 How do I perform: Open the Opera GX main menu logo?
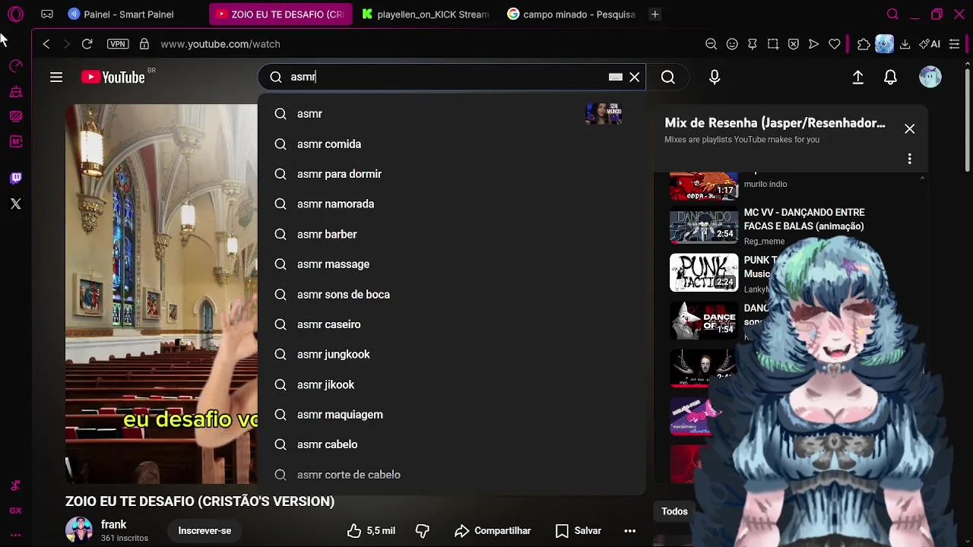[x=15, y=14]
